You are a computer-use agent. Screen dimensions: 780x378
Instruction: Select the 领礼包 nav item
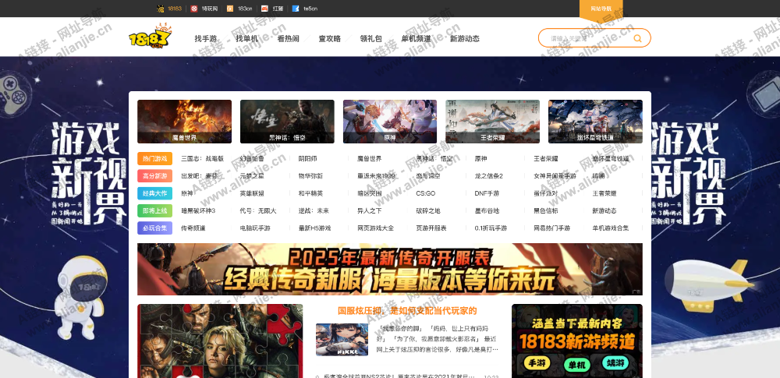[x=371, y=39]
